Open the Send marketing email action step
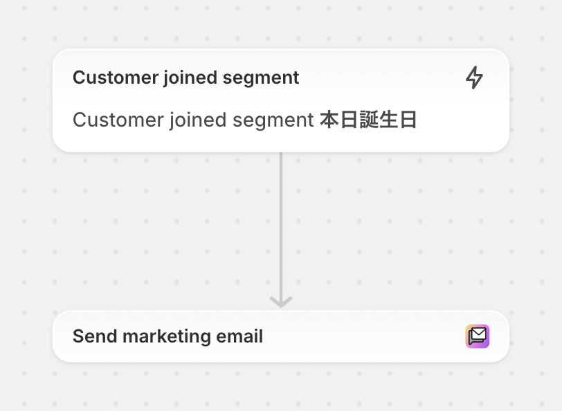 point(281,336)
